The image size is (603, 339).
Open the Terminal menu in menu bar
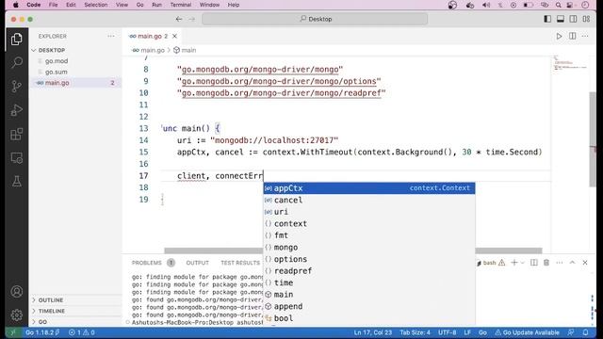pos(180,5)
